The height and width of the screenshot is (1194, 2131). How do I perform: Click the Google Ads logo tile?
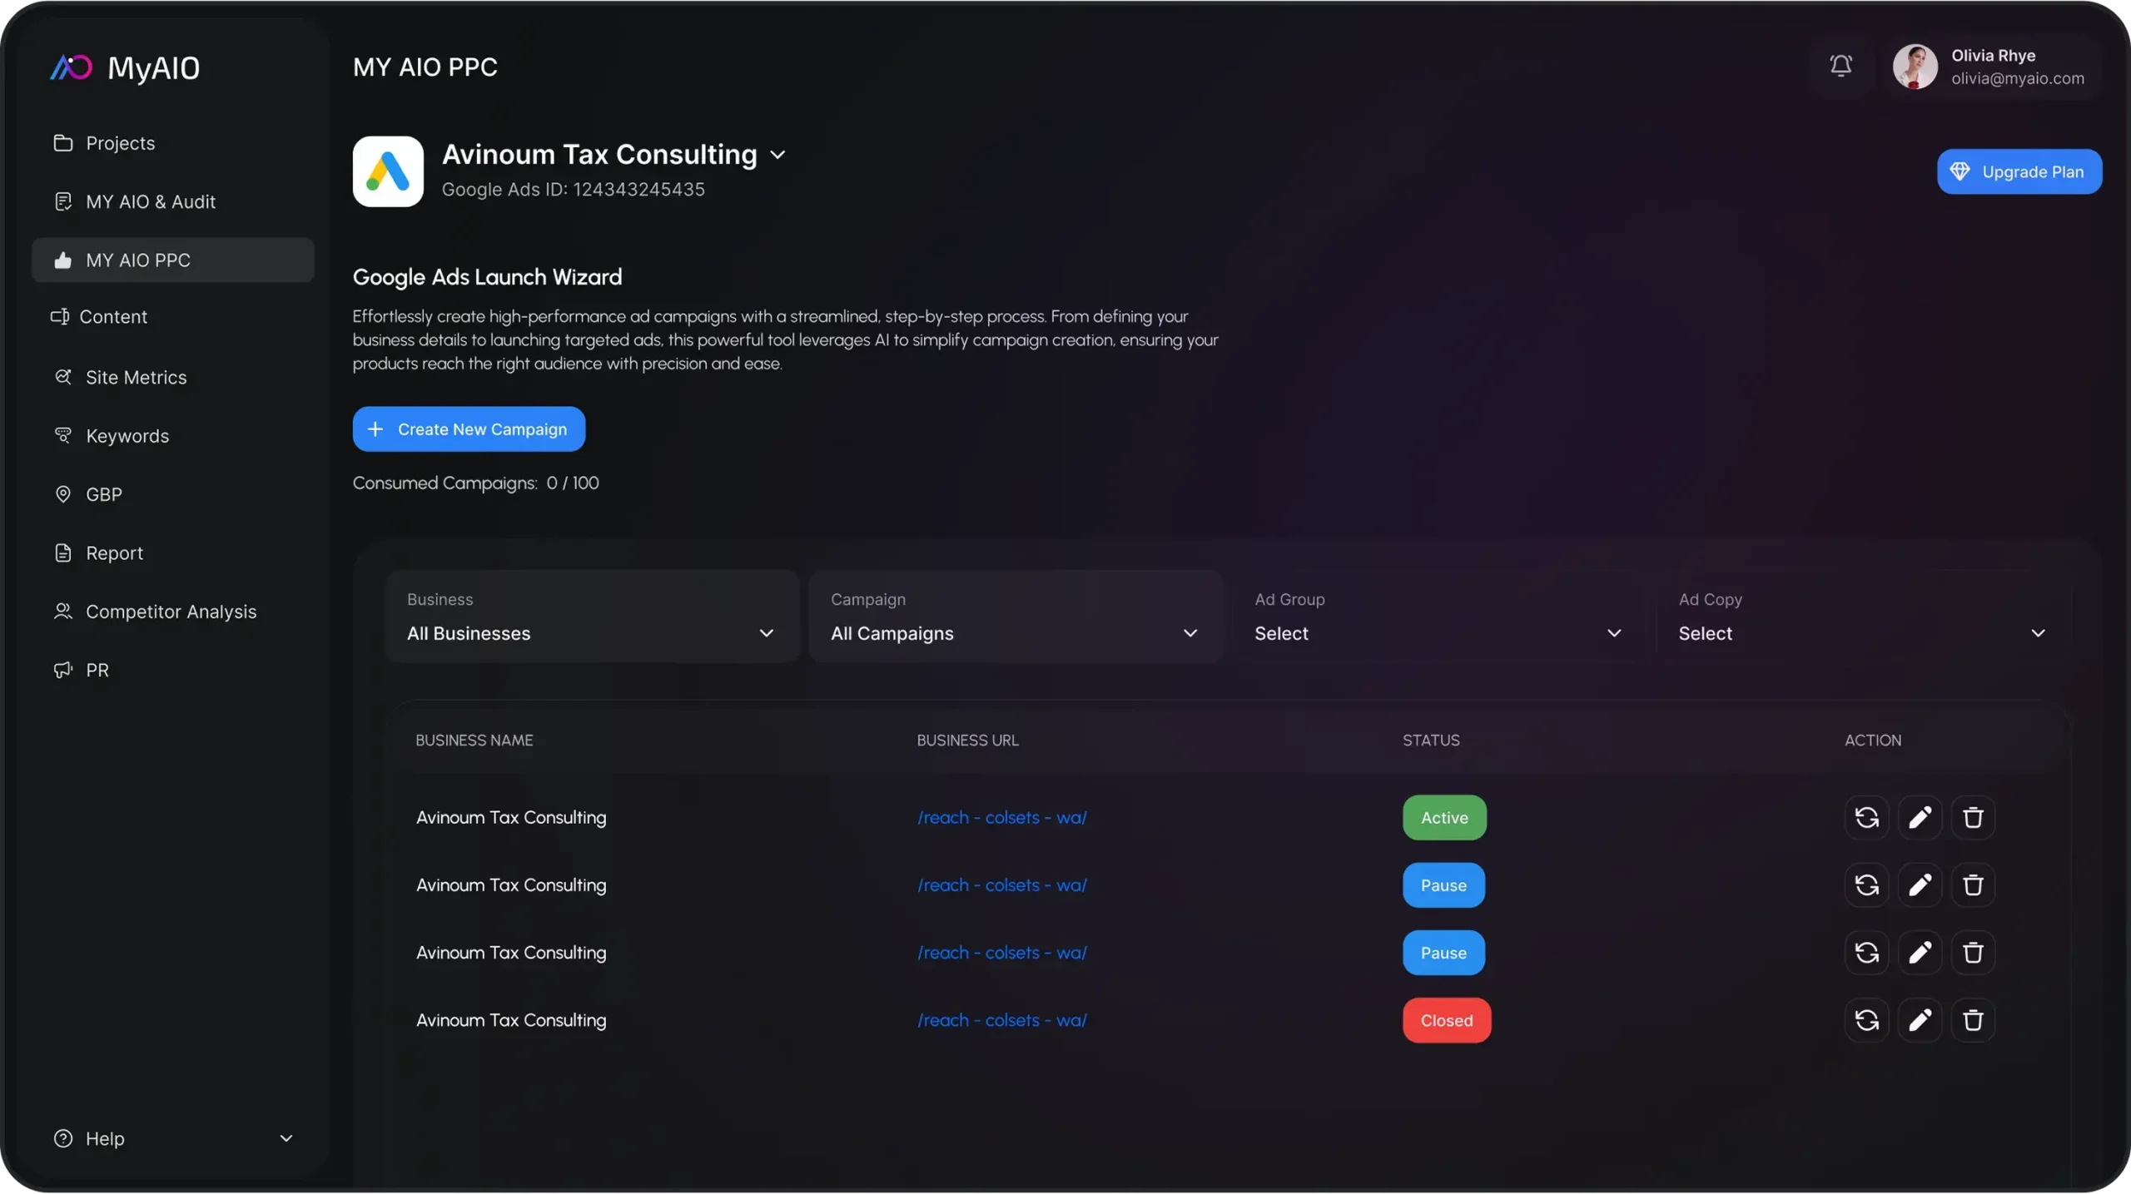click(388, 171)
